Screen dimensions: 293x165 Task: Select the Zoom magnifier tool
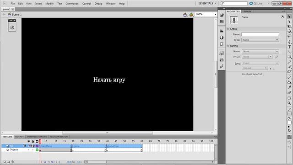[289, 103]
